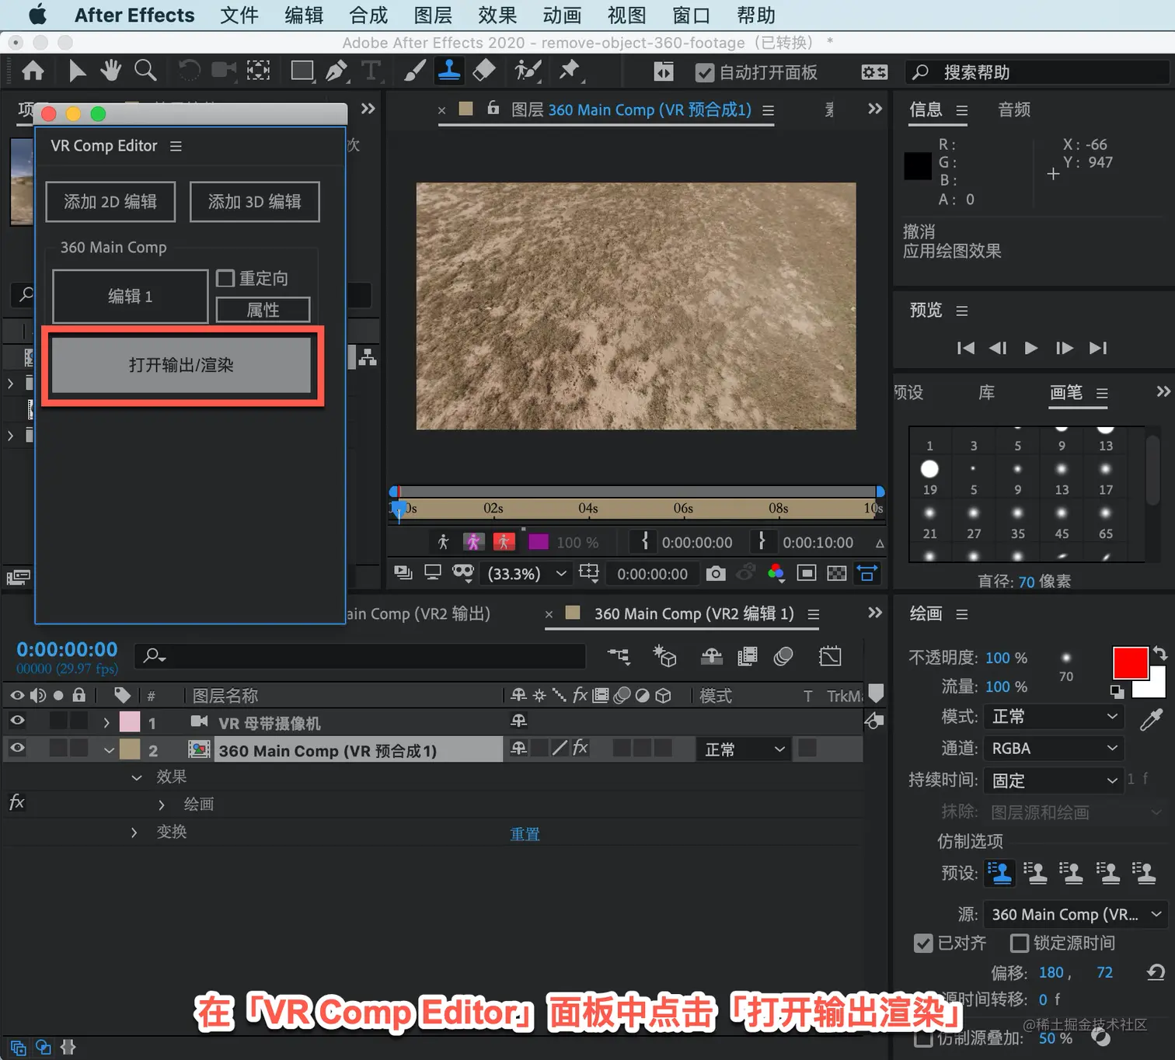Select the Home icon in toolbar
This screenshot has height=1060, width=1175.
point(33,71)
